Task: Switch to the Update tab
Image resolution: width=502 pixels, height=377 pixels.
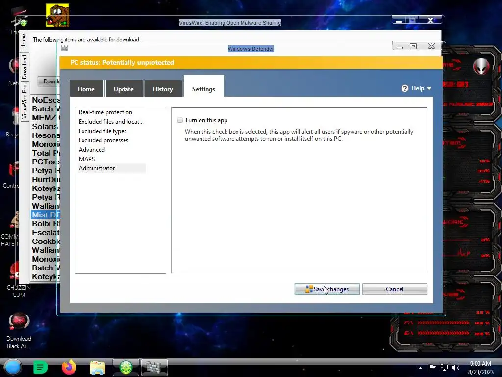Action: tap(124, 89)
